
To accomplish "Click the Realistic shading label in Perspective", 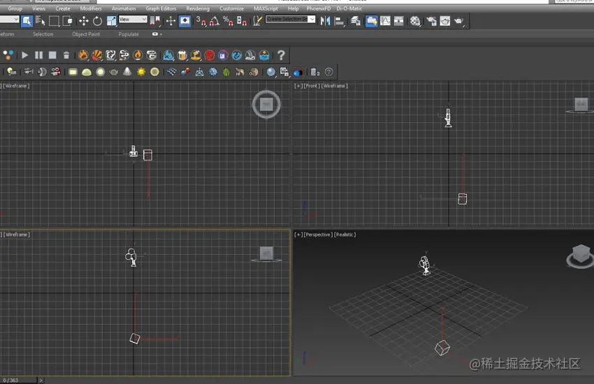I will 345,235.
